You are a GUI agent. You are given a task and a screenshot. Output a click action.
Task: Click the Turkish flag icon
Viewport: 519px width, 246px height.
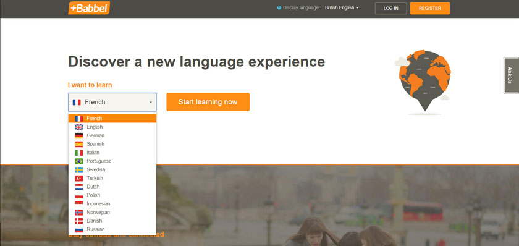pyautogui.click(x=79, y=178)
